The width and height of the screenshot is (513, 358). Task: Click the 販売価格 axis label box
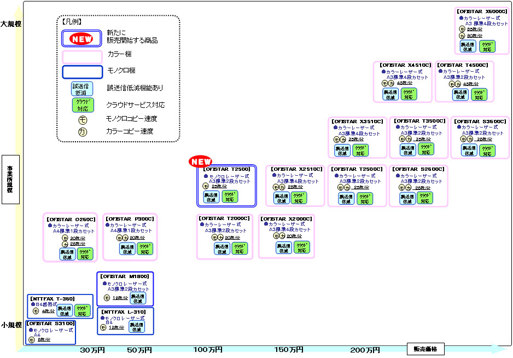tap(425, 349)
